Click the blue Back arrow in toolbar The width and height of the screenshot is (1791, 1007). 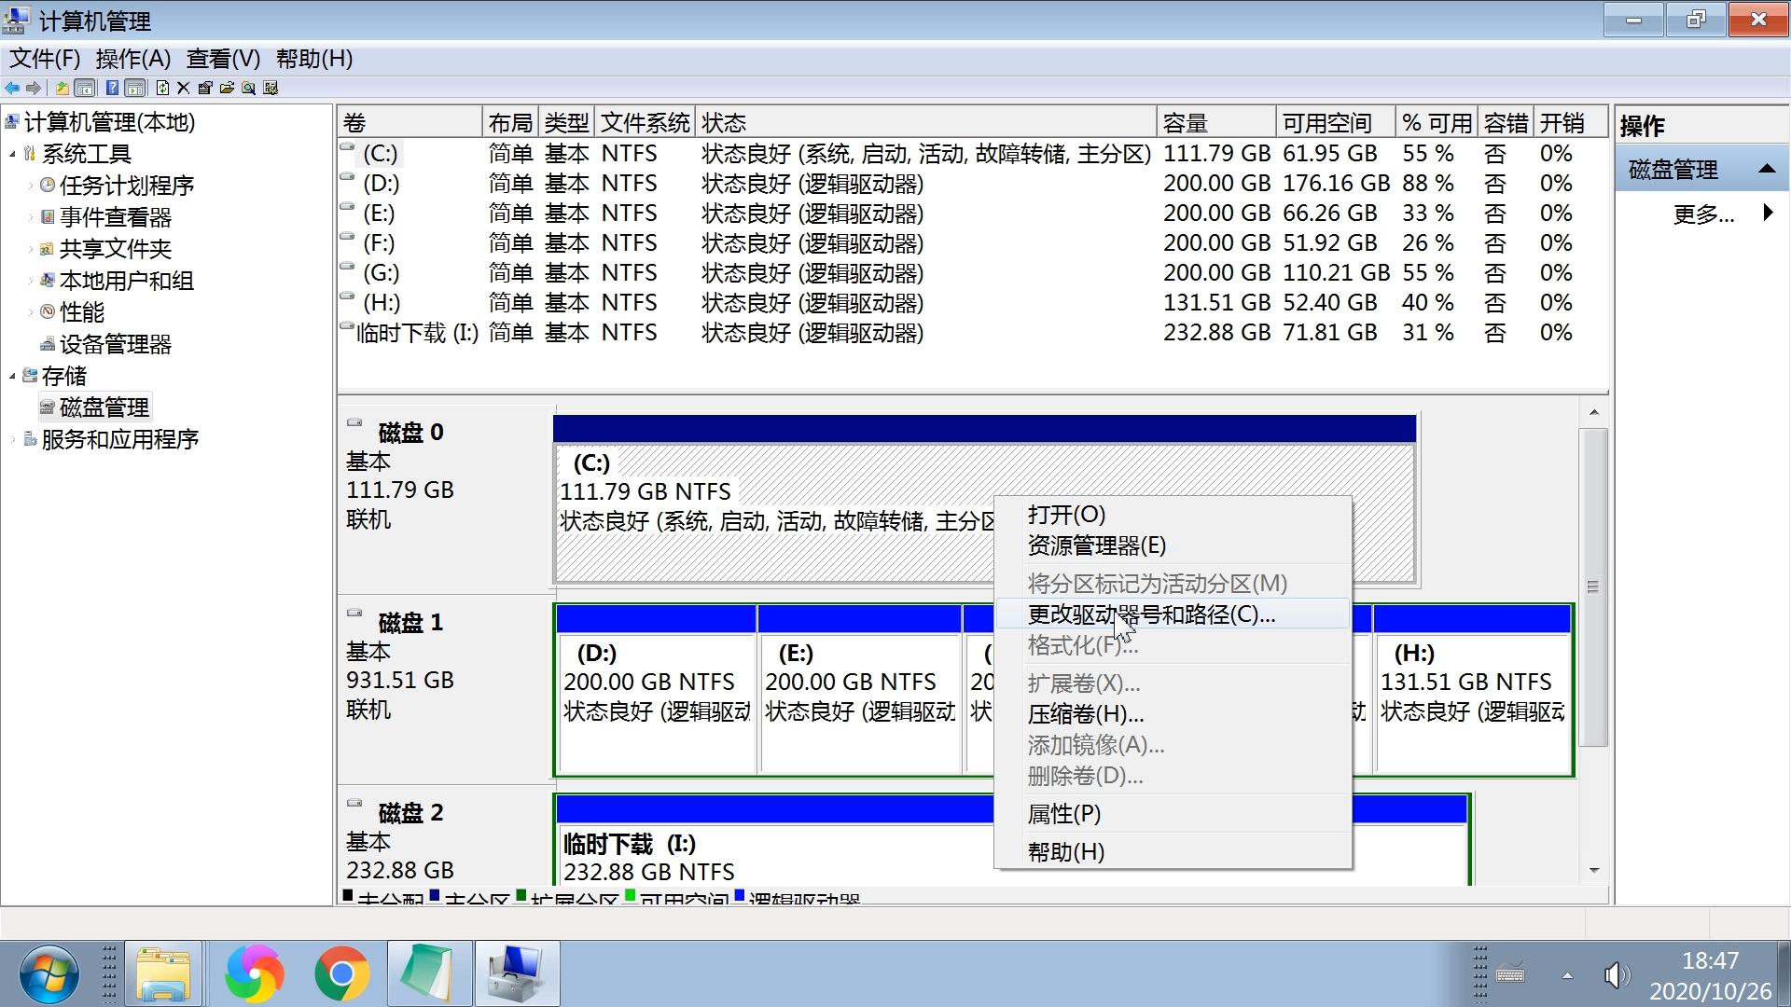tap(12, 88)
